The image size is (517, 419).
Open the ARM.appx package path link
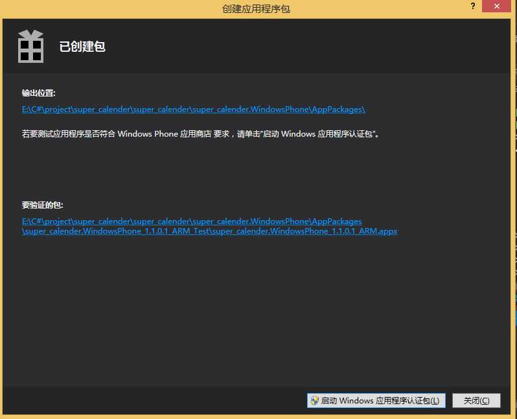click(x=210, y=226)
